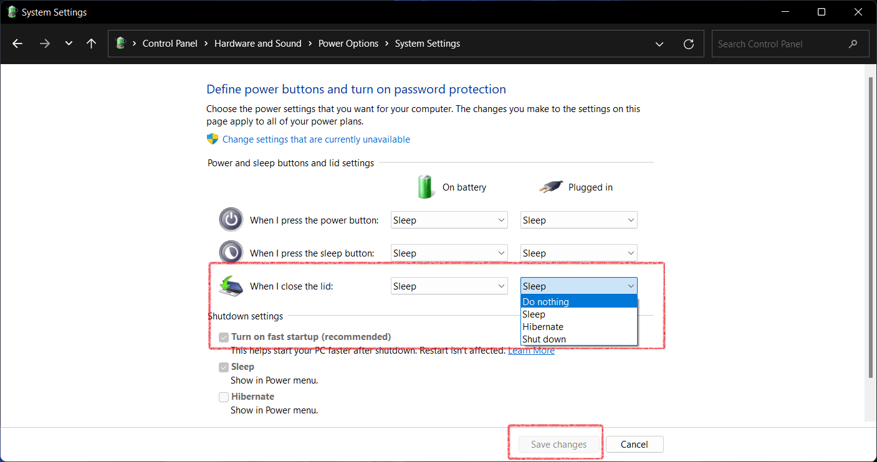This screenshot has height=462, width=877.
Task: Enable Hibernate Show in Power menu checkbox
Action: point(224,397)
